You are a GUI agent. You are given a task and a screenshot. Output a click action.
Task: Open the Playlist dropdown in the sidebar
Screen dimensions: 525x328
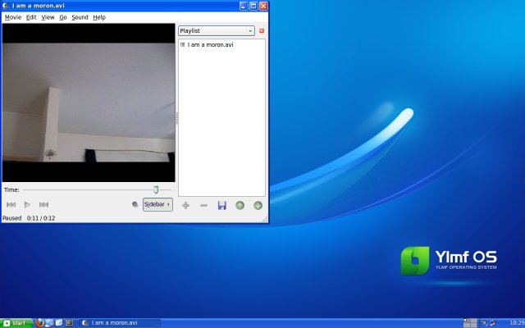click(x=216, y=30)
